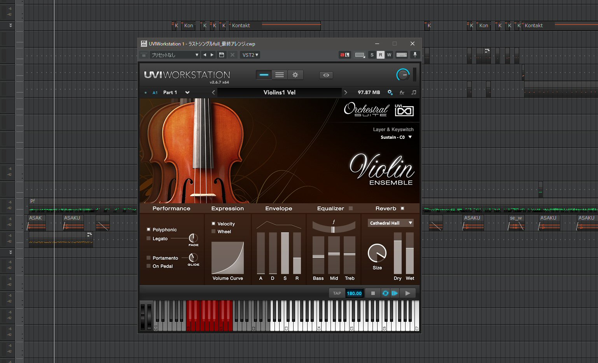Open the Layer & Keyswitch Sustain - C0 dropdown
598x363 pixels.
pyautogui.click(x=396, y=137)
